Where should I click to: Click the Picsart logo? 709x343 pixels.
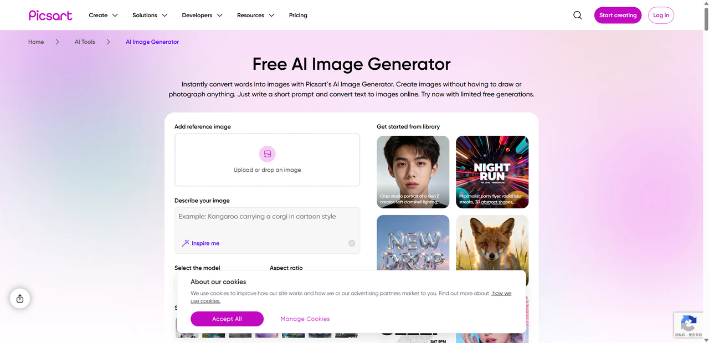50,16
